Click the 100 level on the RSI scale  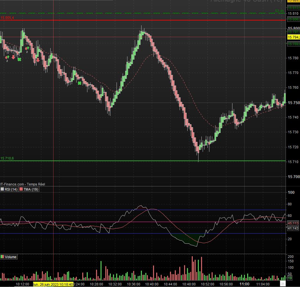(x=291, y=193)
